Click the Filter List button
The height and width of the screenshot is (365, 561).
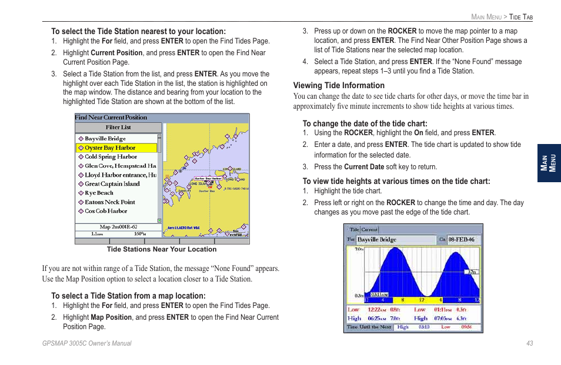pyautogui.click(x=118, y=128)
